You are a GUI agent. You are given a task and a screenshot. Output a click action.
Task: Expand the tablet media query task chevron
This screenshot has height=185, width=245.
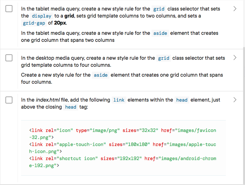click(235, 9)
